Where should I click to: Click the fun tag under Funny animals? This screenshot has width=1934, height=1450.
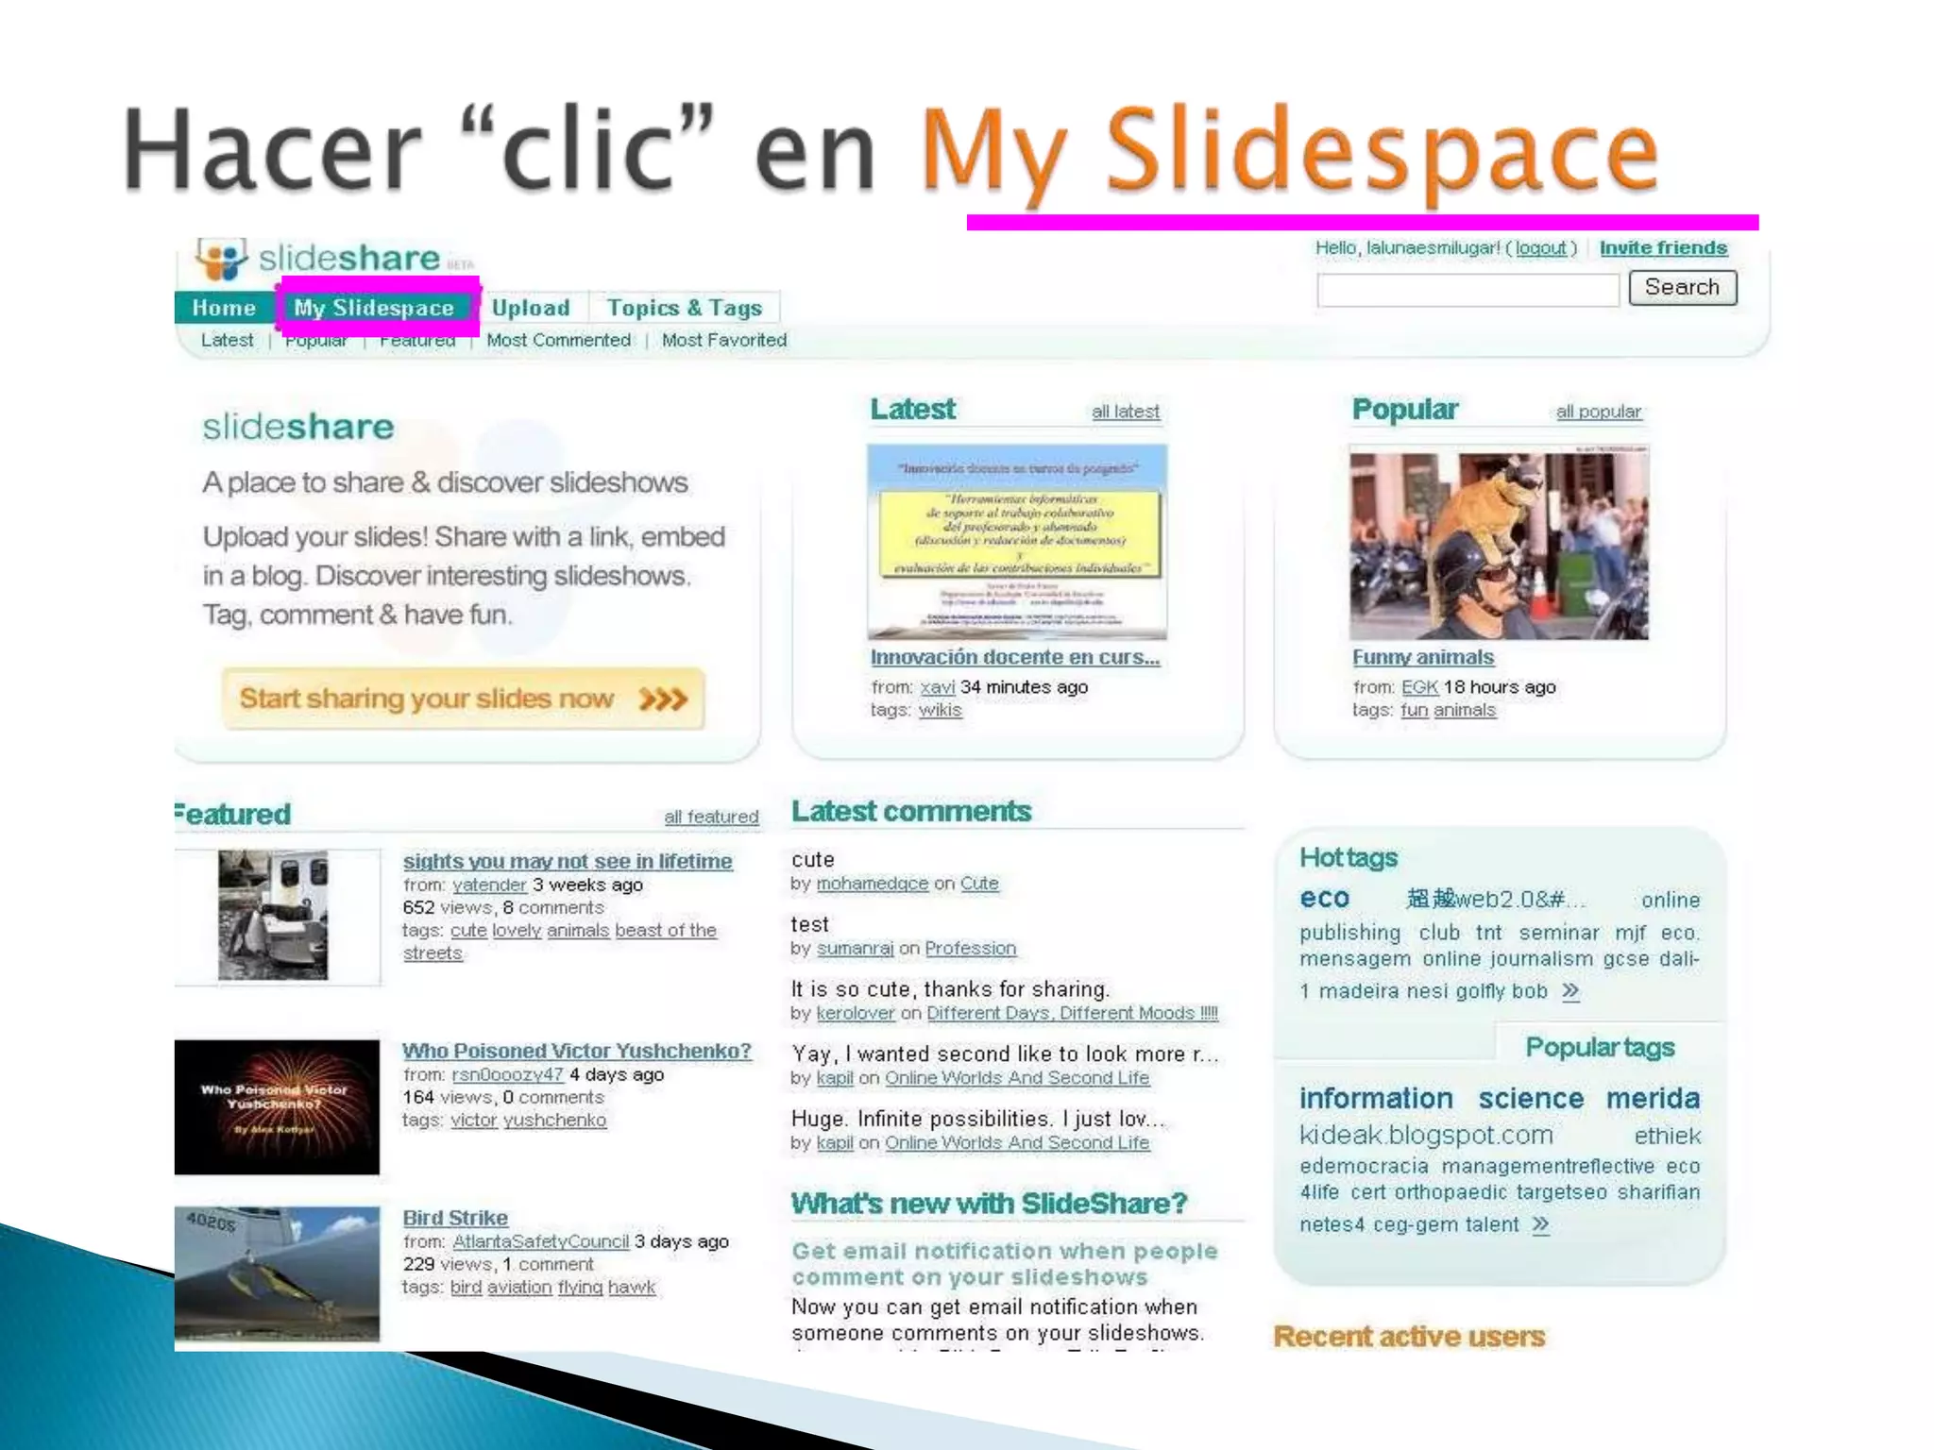1414,710
